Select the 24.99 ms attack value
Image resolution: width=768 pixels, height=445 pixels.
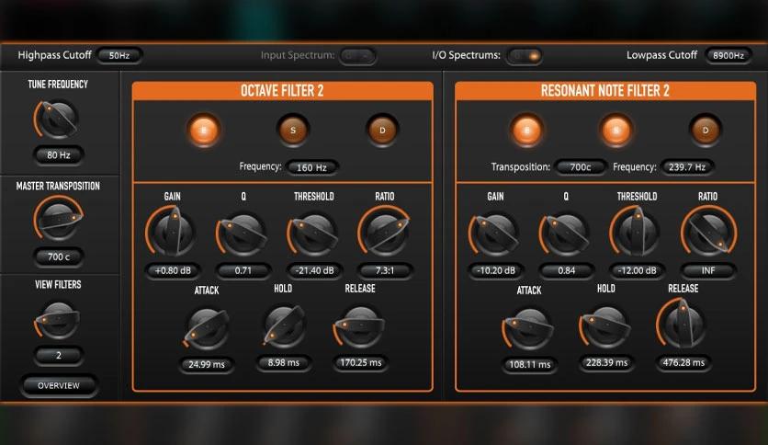207,365
